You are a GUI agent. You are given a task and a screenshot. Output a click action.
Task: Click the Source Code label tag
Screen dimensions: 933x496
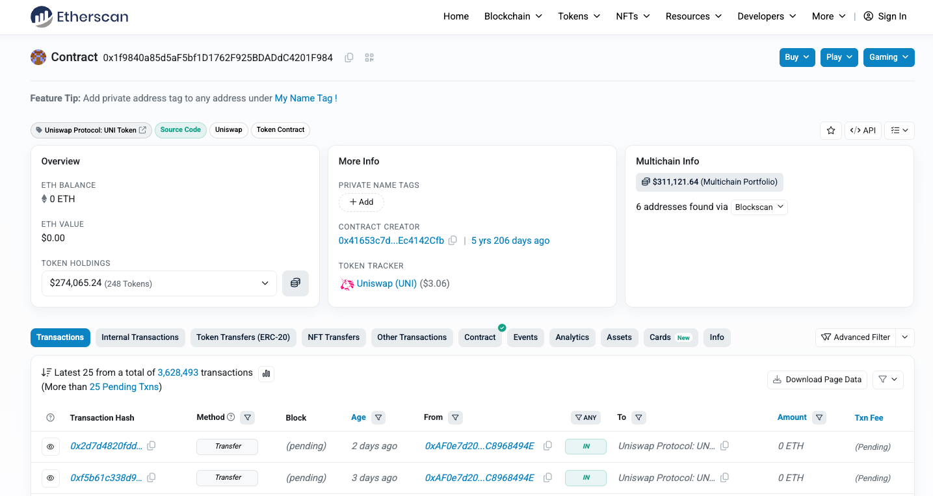pos(181,130)
